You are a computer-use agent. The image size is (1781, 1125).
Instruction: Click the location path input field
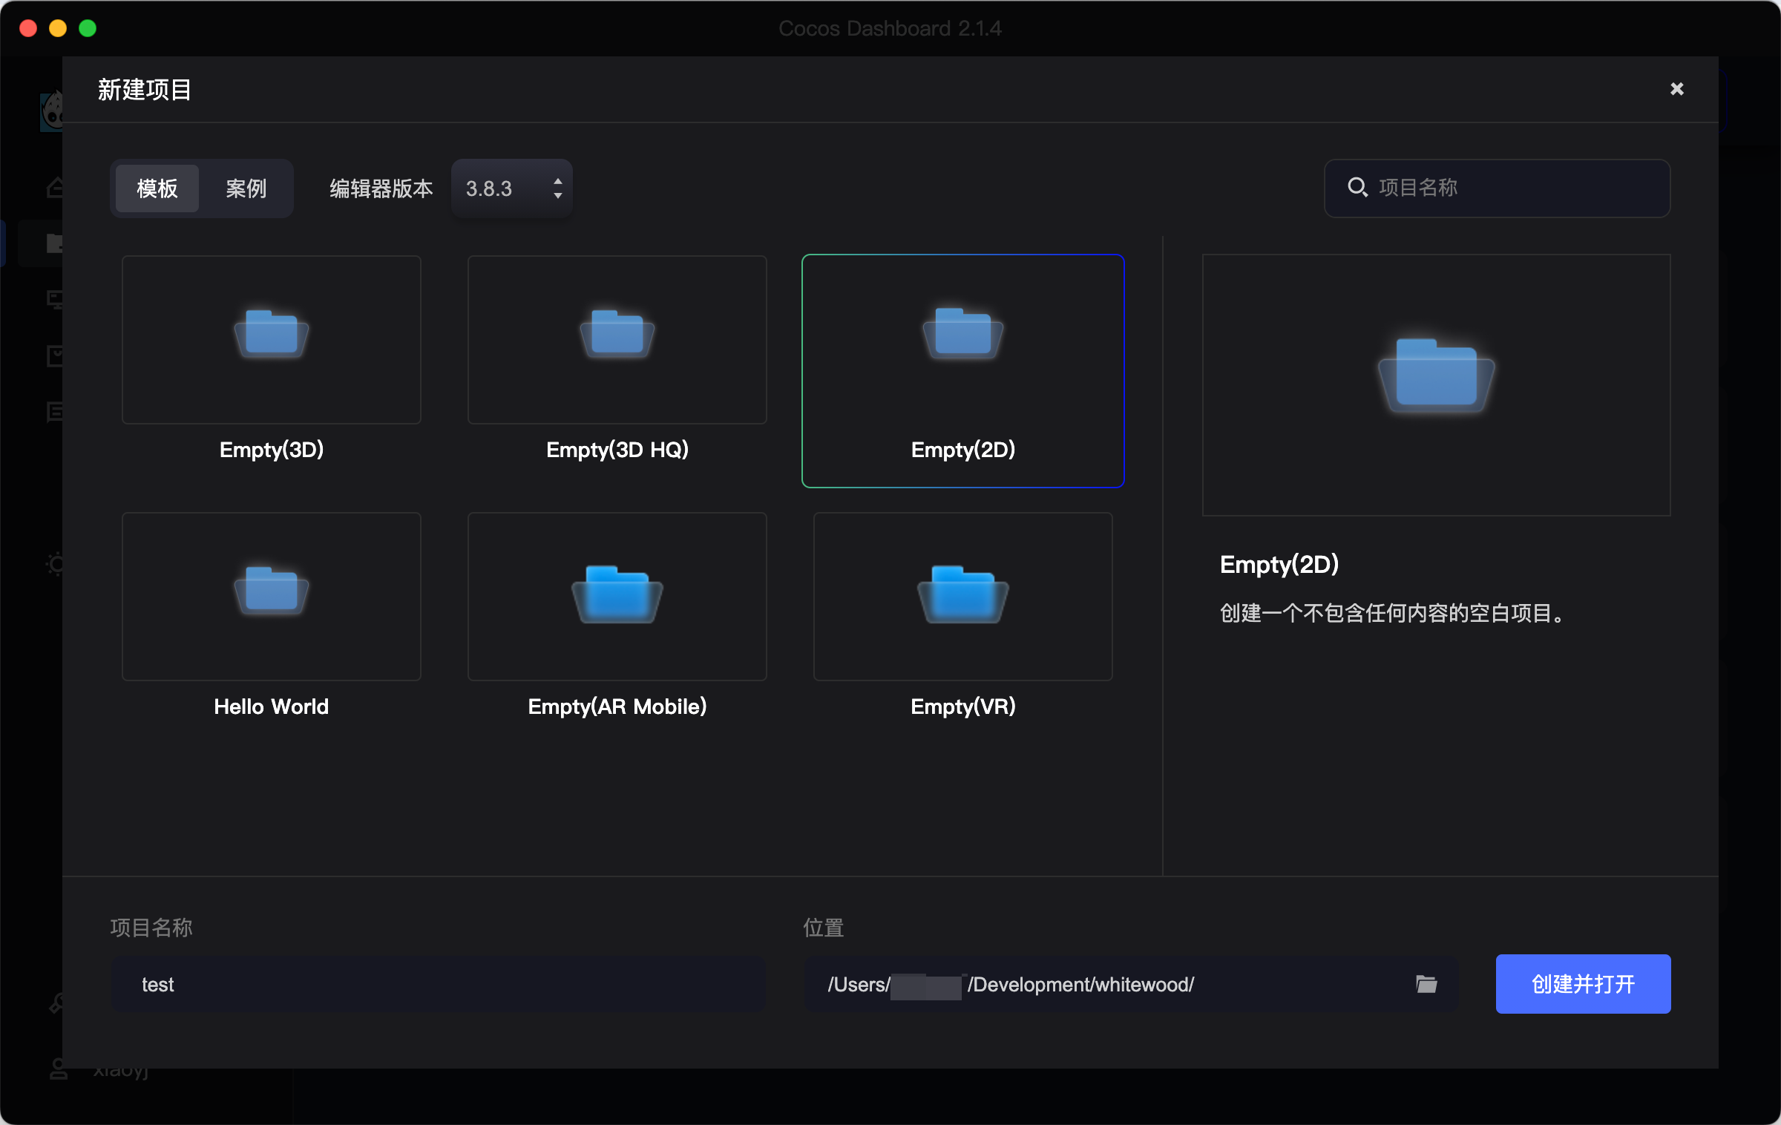point(1106,984)
